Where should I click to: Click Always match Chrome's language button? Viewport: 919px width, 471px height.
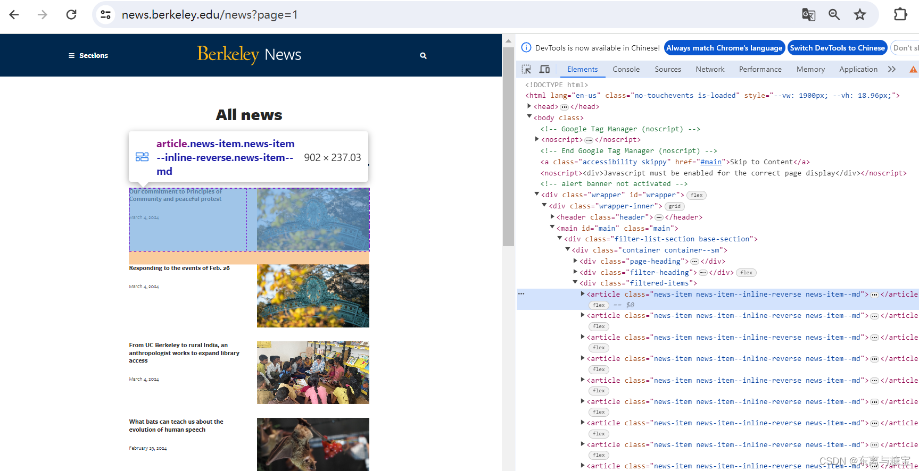point(724,48)
